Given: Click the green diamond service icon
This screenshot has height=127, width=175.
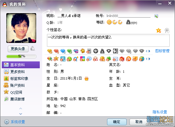Looking at the screenshot, I should coord(69,51).
